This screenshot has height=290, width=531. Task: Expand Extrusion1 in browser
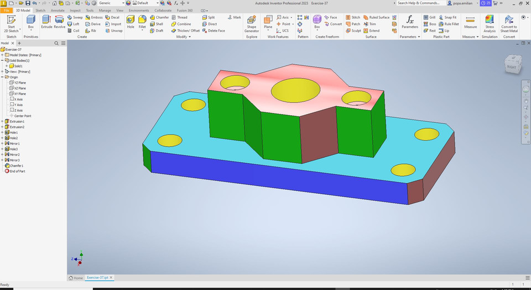(x=2, y=121)
